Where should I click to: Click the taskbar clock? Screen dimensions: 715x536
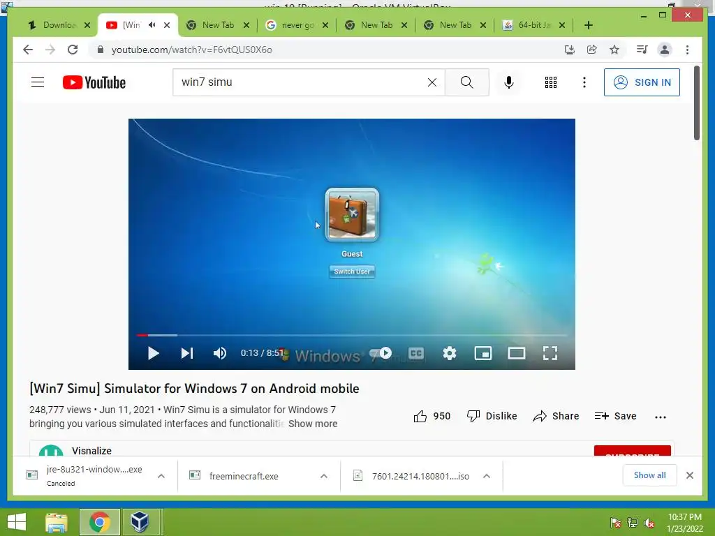[684, 523]
